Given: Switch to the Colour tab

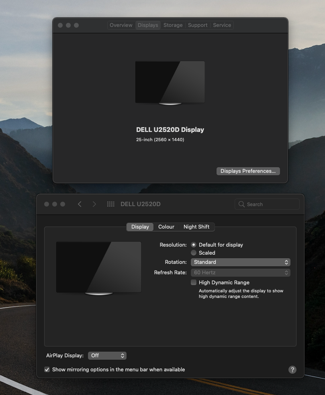Looking at the screenshot, I should [166, 227].
